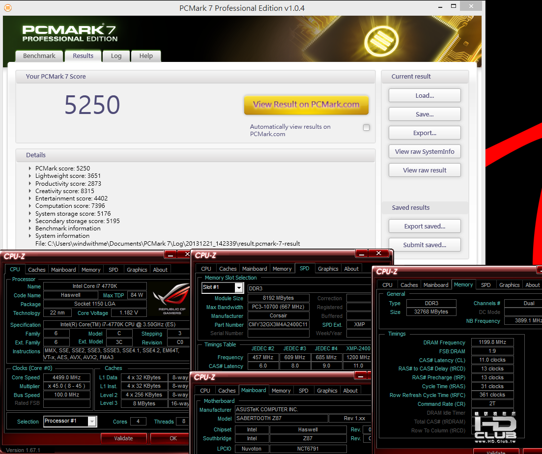The height and width of the screenshot is (454, 542).
Task: Open About tab in CPU-Z CPU window
Action: pos(160,270)
